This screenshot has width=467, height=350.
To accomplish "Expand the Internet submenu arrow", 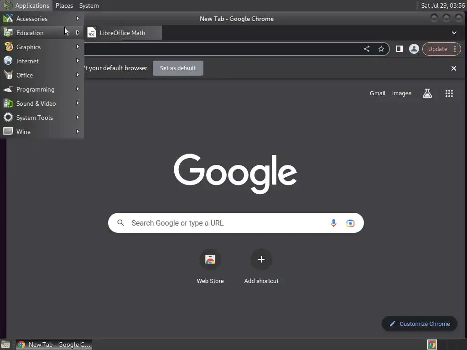I will [78, 61].
